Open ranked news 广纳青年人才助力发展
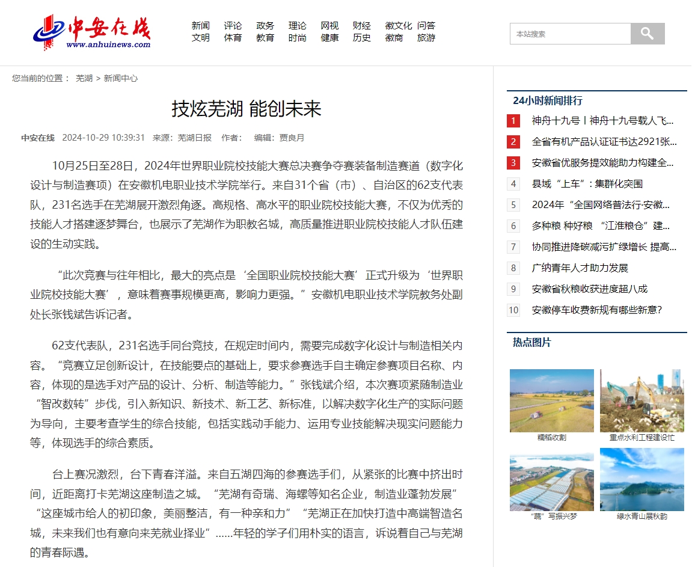The image size is (692, 567). [x=580, y=268]
